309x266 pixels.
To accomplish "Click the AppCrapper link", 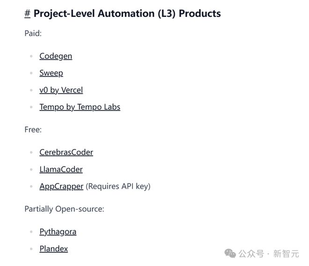I will point(61,186).
